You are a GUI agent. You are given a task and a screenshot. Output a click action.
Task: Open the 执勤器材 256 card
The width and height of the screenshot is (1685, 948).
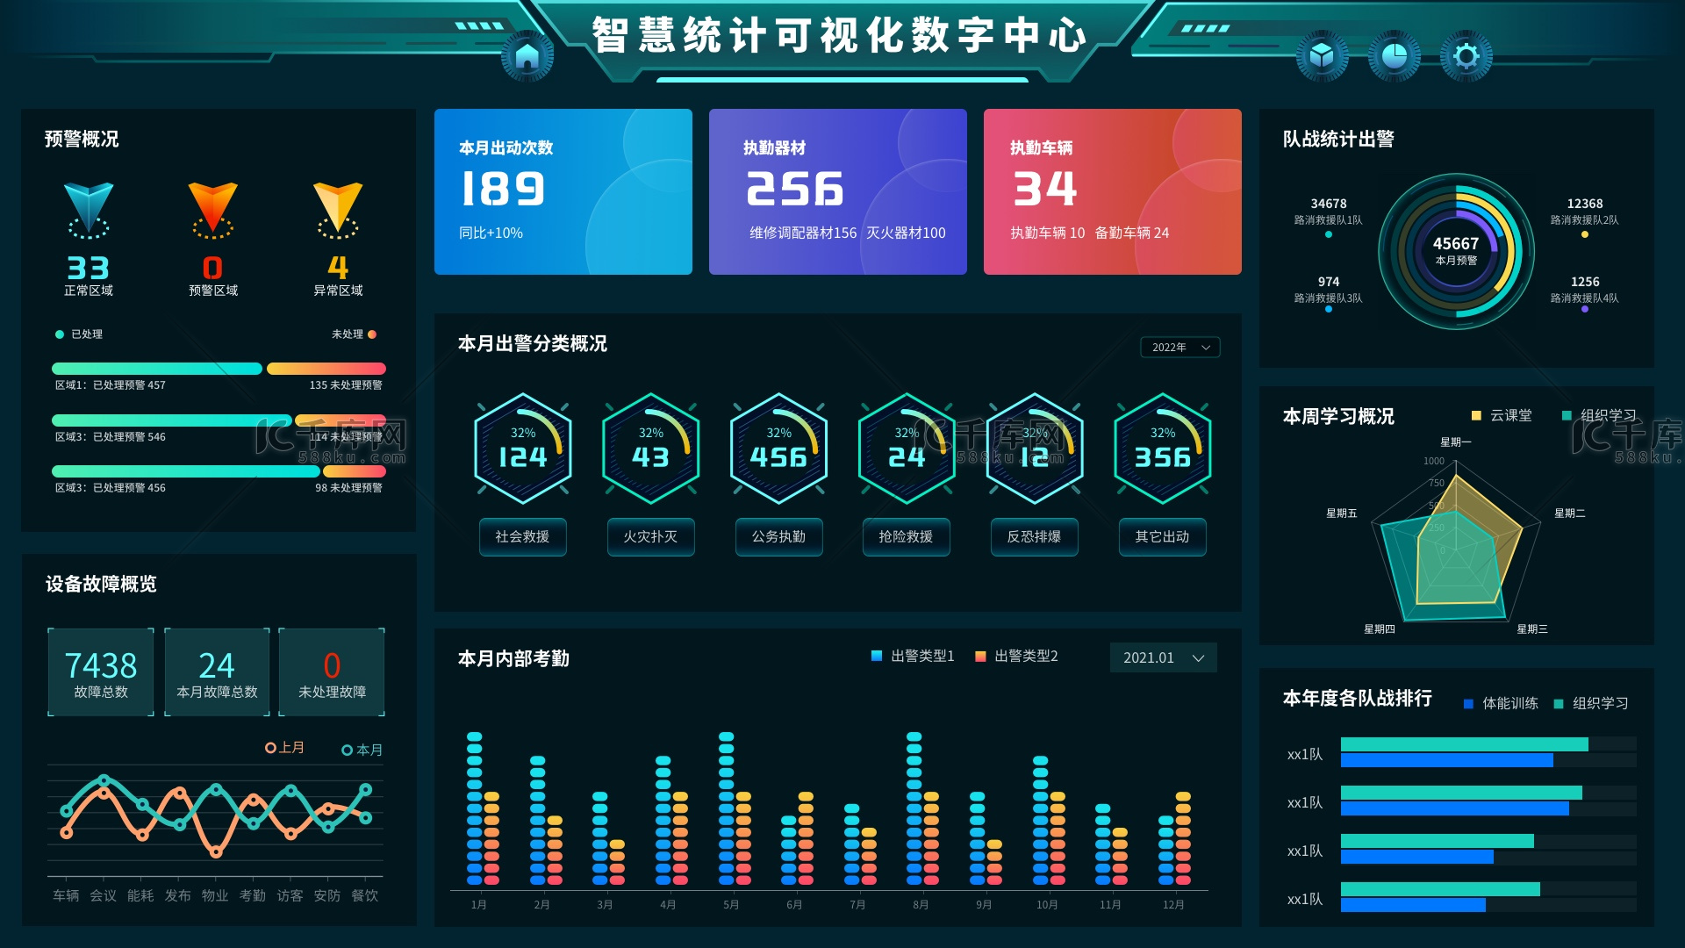click(x=838, y=191)
